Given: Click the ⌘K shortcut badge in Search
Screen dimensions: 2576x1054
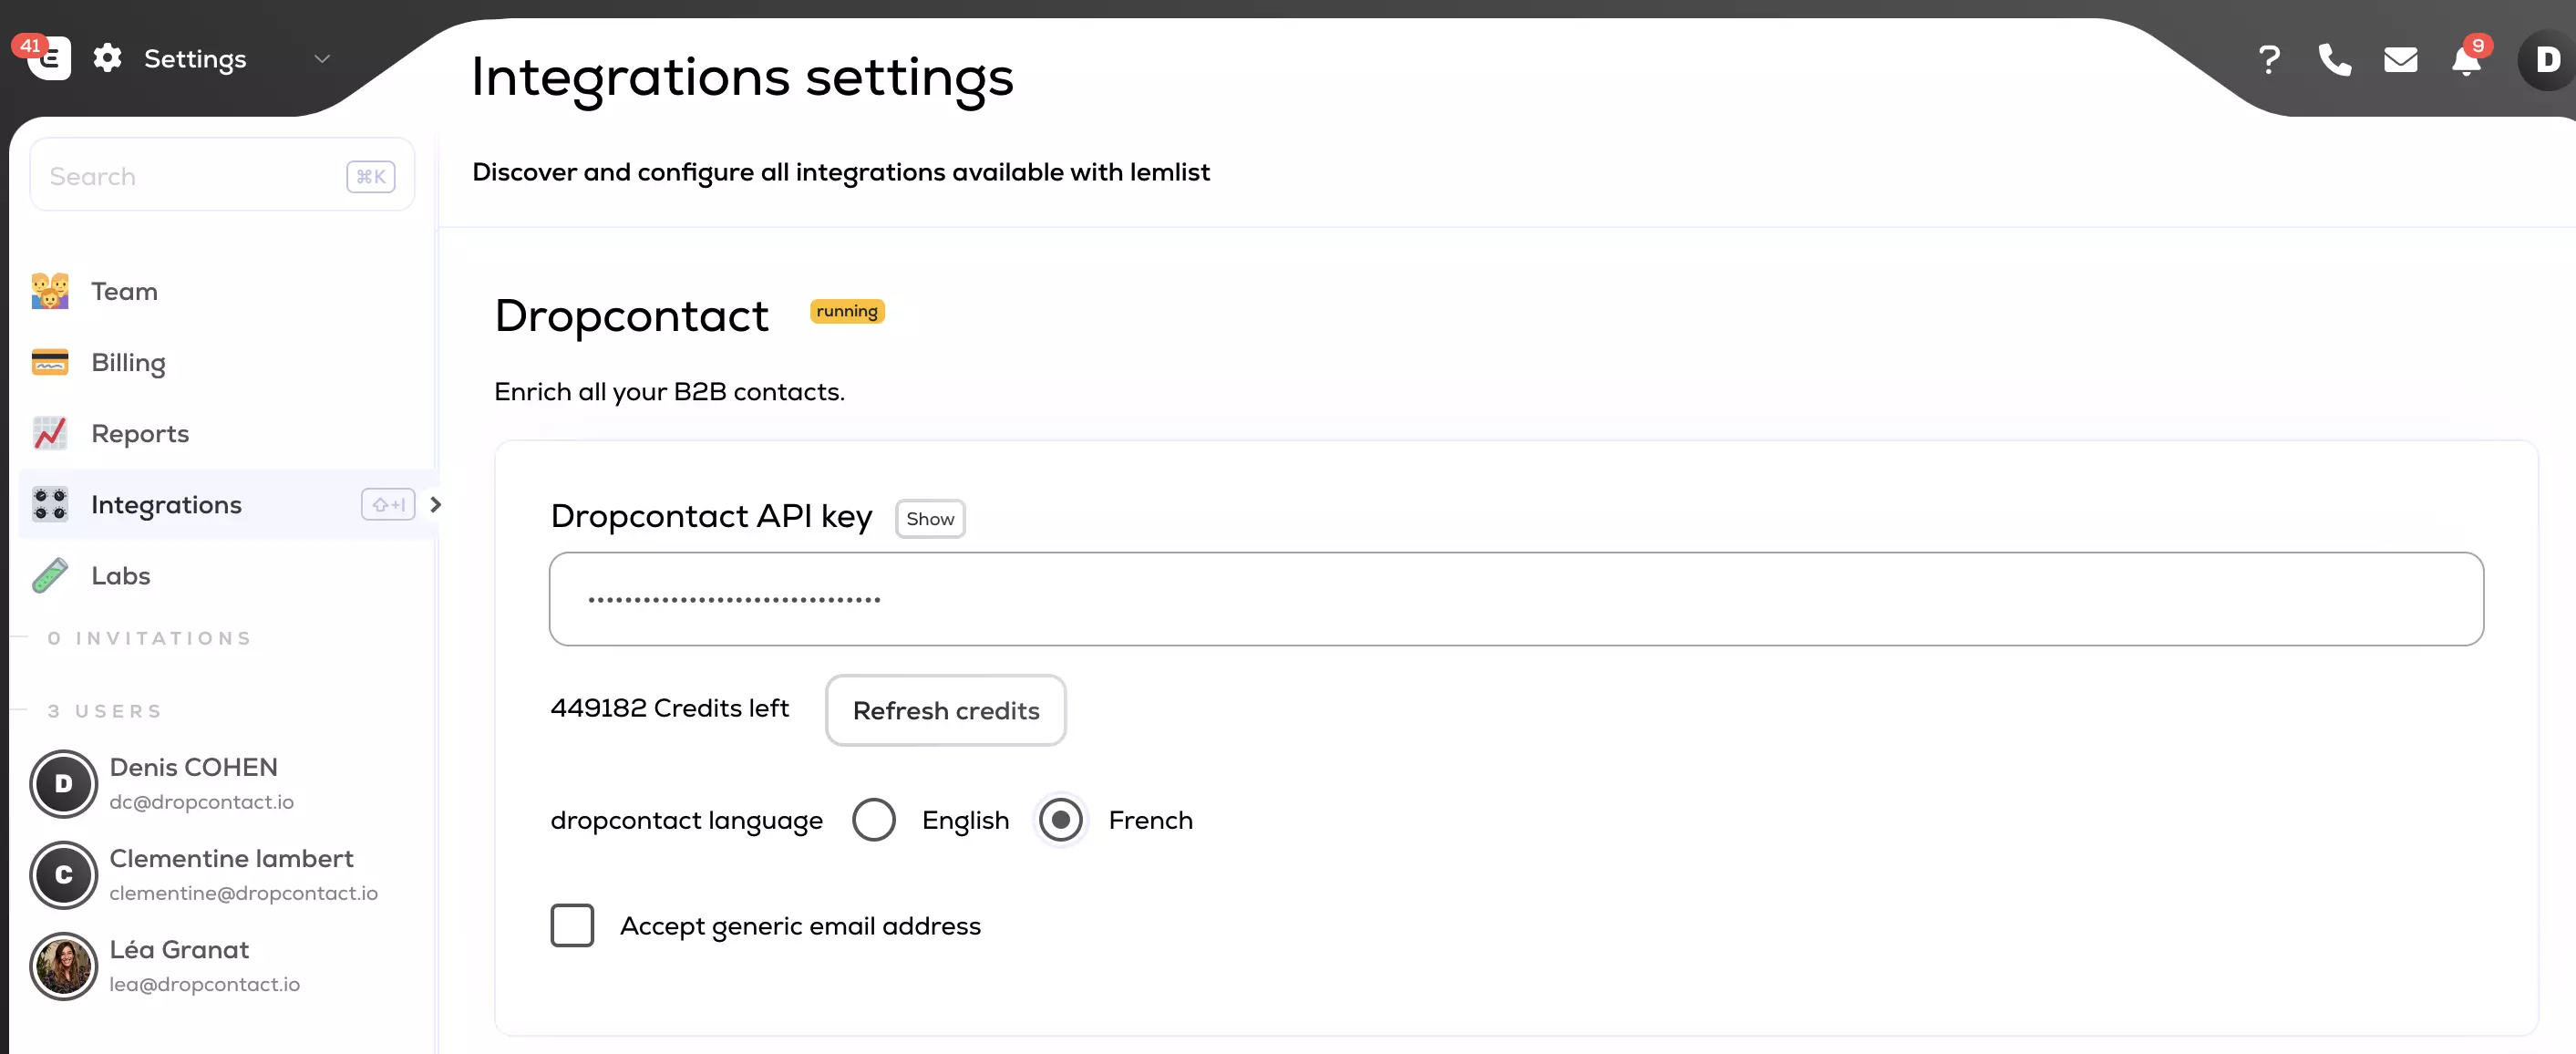Looking at the screenshot, I should click(x=371, y=177).
